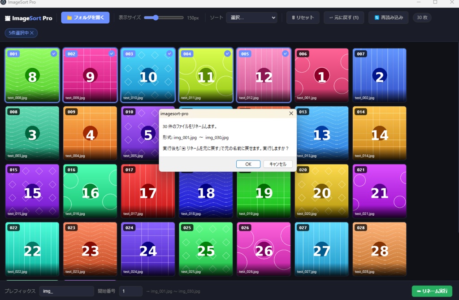Viewport: 459px width, 300px height.
Task: Click the ImageSort Pro logo
Action: click(28, 18)
